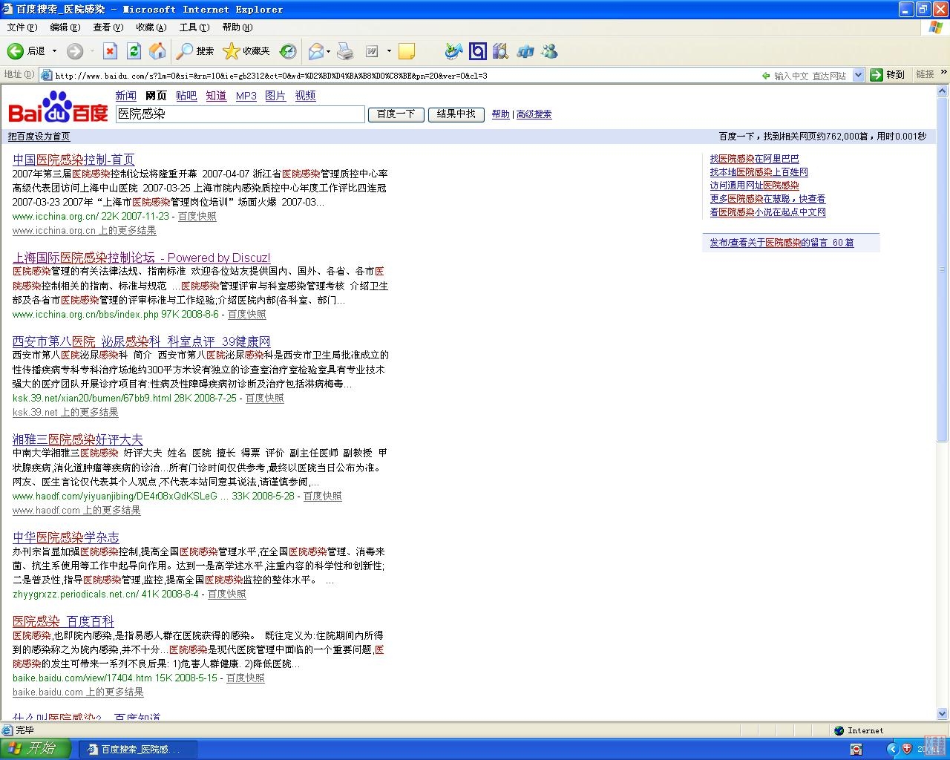The image size is (950, 760).
Task: Open result 西安市第八医院 泌尿感染科
Action: coord(141,341)
